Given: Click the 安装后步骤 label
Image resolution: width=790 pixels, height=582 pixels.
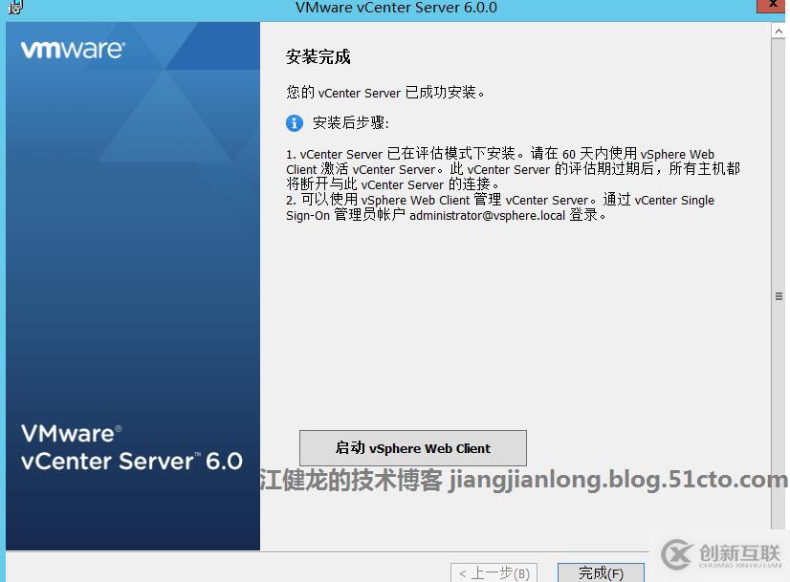Looking at the screenshot, I should [351, 122].
